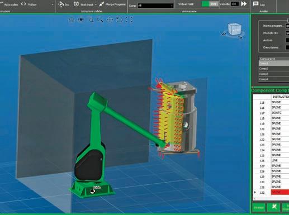
Task: Expand the Wait input dropdown arrow
Action: [96, 4]
